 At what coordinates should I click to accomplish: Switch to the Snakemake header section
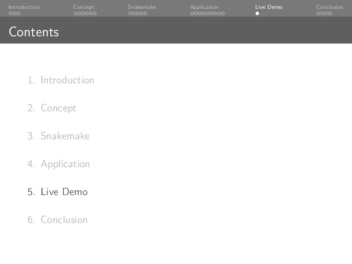(x=142, y=7)
